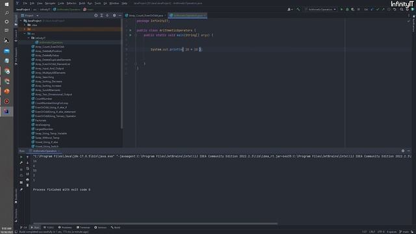Select Factorials class in project tree
The height and width of the screenshot is (234, 416).
tap(40, 120)
